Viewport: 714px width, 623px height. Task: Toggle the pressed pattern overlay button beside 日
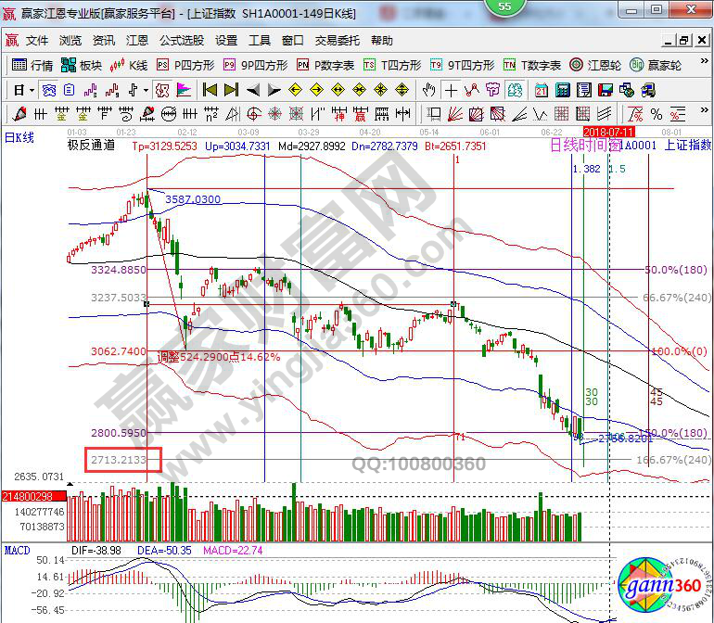tap(47, 90)
